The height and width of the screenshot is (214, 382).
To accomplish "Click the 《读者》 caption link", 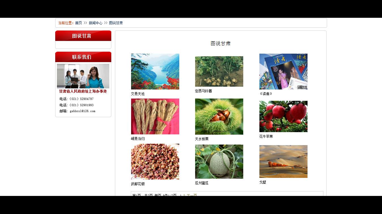I will point(266,94).
